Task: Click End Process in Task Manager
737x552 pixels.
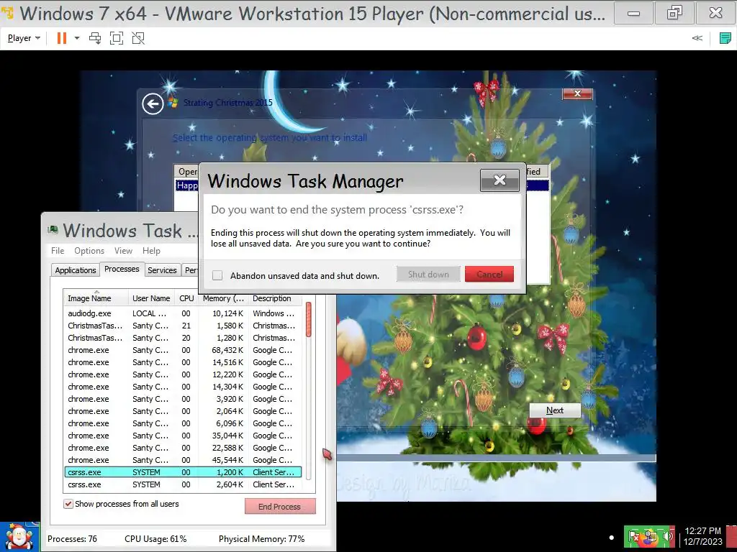Action: pyautogui.click(x=280, y=507)
